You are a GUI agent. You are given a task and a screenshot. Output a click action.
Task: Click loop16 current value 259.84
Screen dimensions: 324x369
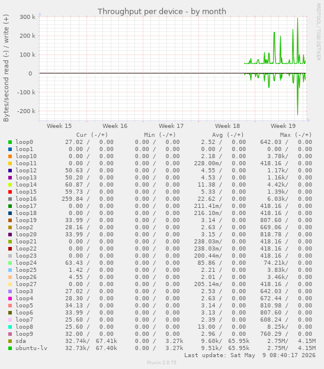pos(72,199)
